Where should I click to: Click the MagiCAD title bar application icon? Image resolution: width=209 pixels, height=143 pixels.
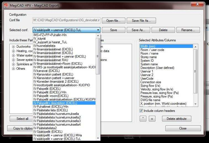[6, 6]
